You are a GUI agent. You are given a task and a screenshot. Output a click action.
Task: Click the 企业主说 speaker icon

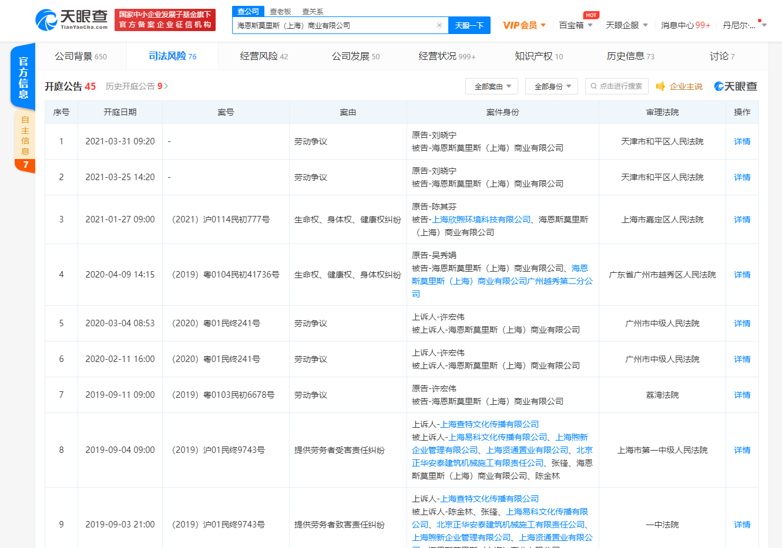coord(660,86)
